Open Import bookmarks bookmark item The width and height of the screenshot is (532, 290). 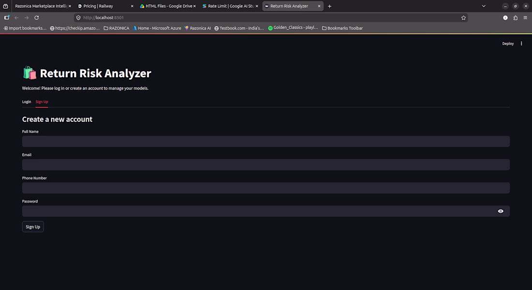pos(25,28)
